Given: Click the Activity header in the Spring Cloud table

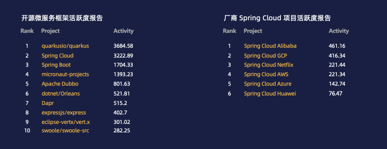Looking at the screenshot, I should pyautogui.click(x=339, y=31).
